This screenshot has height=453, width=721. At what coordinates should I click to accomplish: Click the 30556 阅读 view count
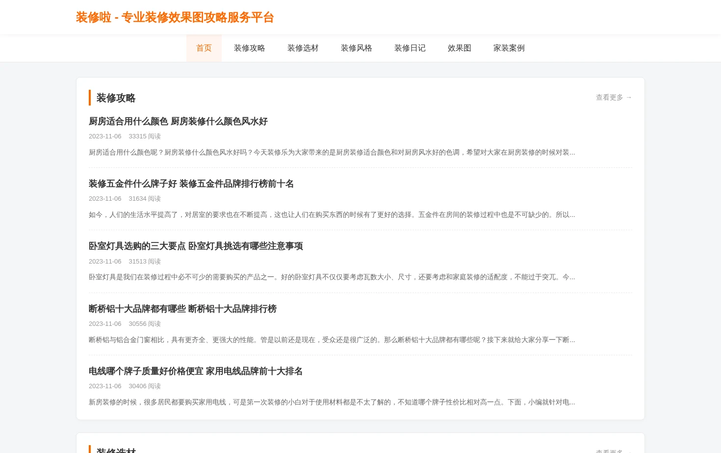pyautogui.click(x=145, y=324)
